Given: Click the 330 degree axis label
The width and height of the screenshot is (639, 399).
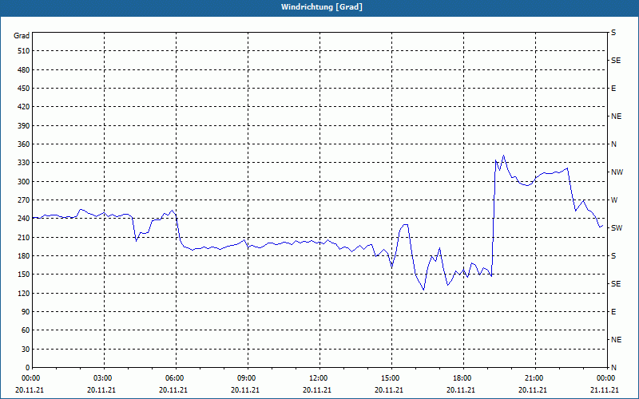Looking at the screenshot, I should (x=24, y=163).
